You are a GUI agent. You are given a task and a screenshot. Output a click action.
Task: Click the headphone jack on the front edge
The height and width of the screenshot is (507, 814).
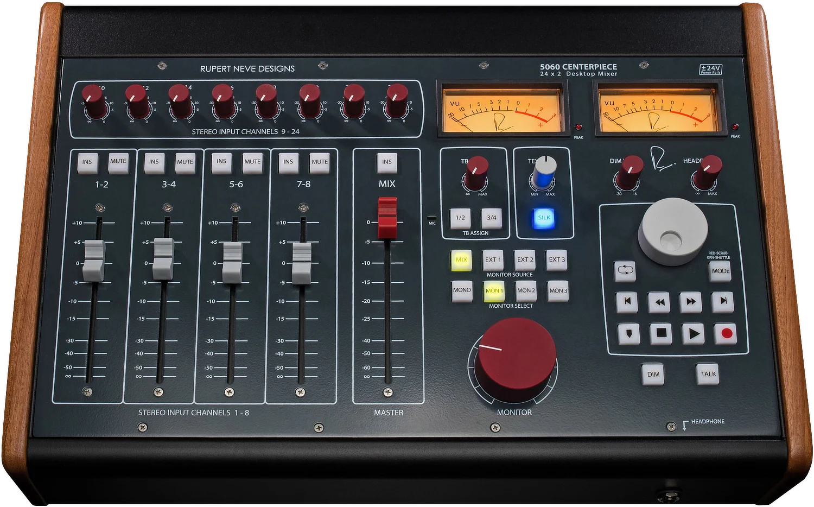(x=669, y=495)
